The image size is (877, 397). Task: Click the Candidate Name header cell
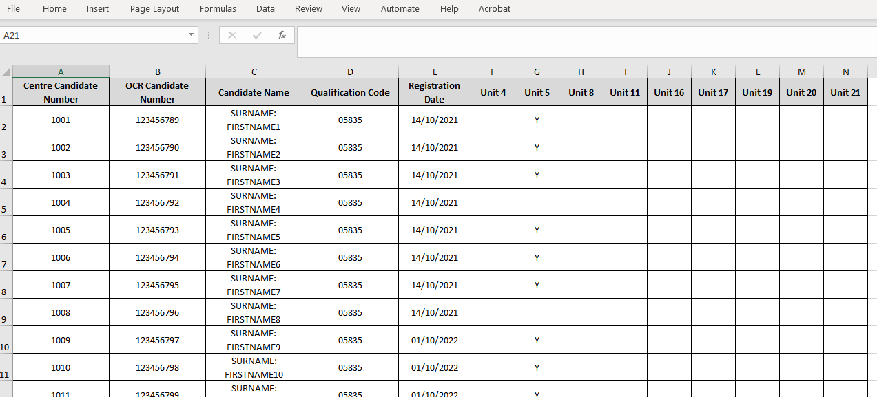tap(254, 92)
